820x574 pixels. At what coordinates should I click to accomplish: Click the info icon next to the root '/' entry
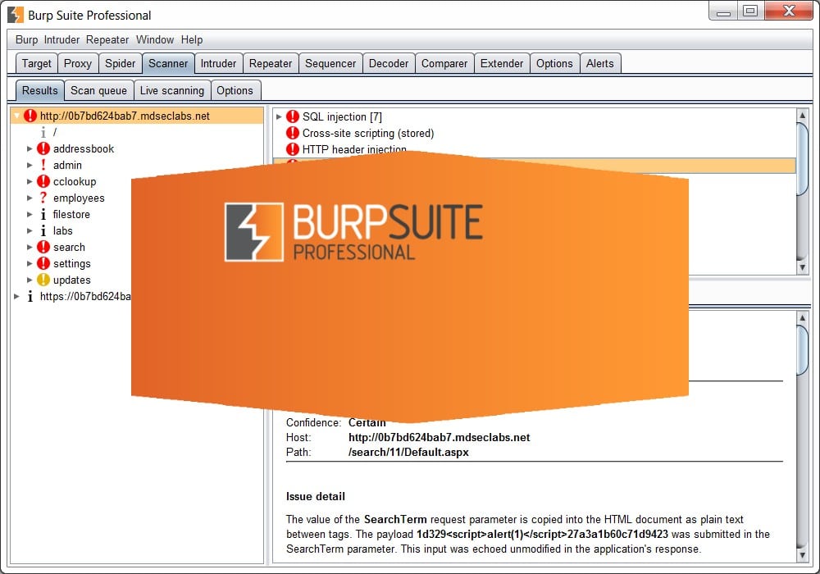[43, 132]
